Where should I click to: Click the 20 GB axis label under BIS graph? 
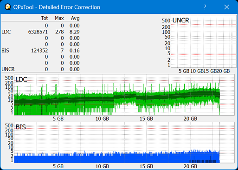(190, 166)
